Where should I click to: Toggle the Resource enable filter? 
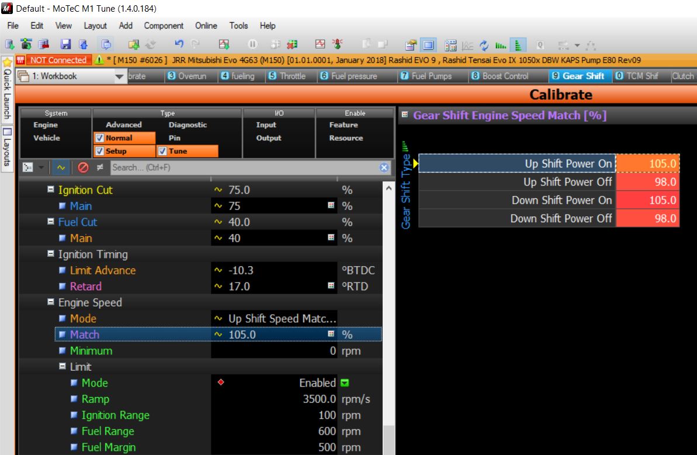[x=346, y=138]
